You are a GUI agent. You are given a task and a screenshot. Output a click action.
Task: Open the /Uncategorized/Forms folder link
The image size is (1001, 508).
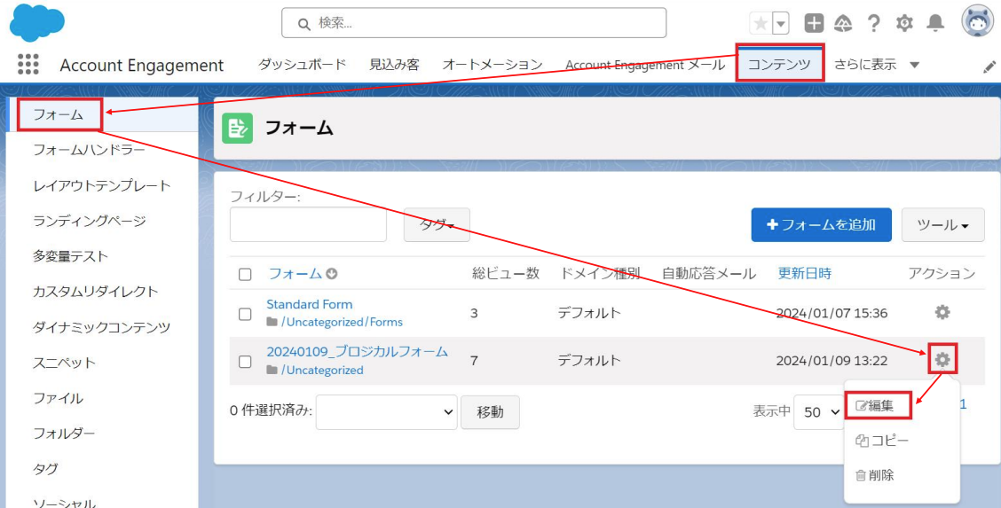tap(343, 322)
